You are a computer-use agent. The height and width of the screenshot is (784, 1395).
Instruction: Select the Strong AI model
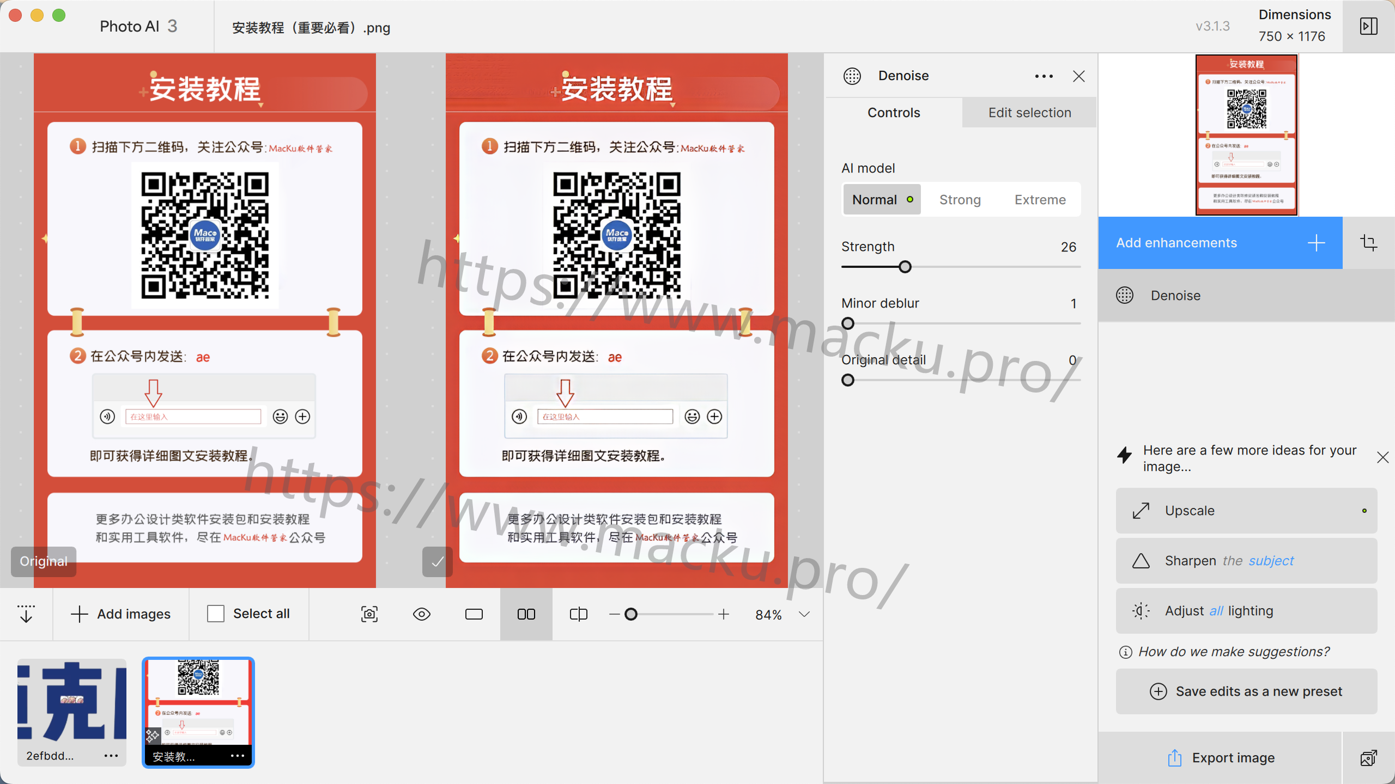click(x=960, y=200)
